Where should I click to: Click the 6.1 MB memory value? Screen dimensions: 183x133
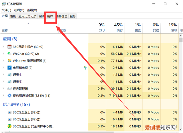(x=118, y=47)
